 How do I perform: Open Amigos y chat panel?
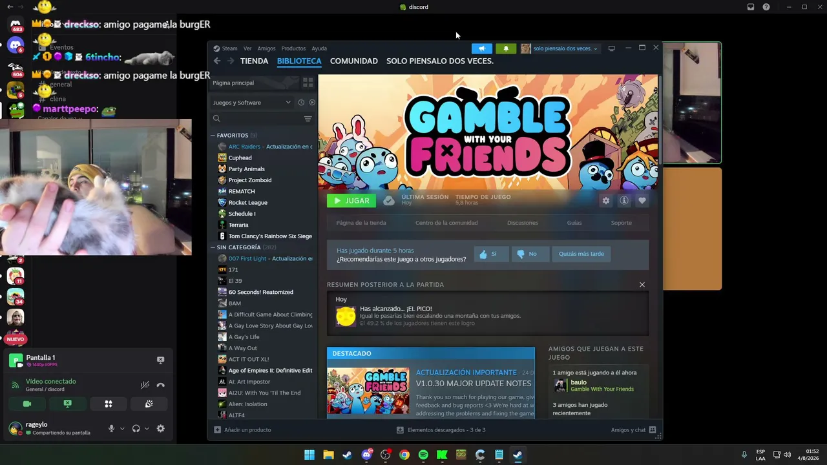click(x=633, y=430)
